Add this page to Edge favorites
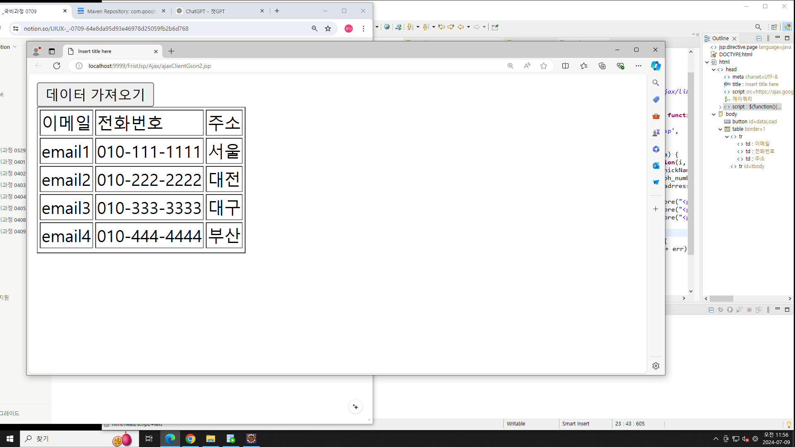Screen dimensions: 795x447 (x=544, y=66)
